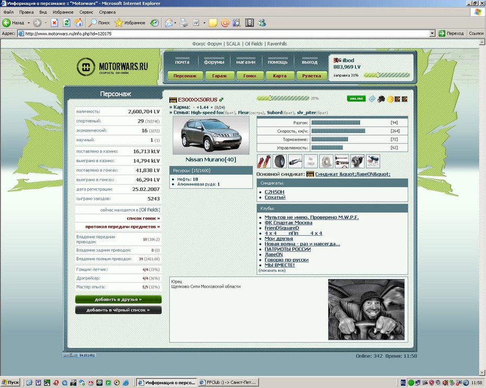Click the Messenger people toolbar icon
This screenshot has width=486, height=388.
(262, 22)
